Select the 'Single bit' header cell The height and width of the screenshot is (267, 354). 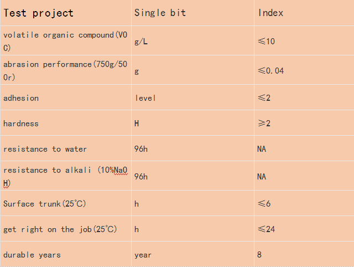point(193,13)
